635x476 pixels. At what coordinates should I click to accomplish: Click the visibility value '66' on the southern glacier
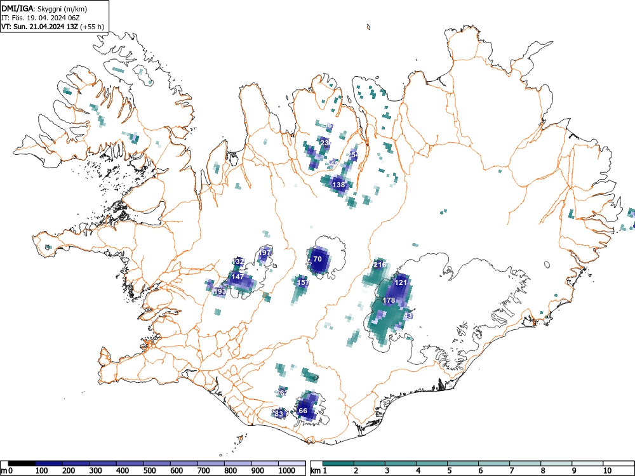coord(303,411)
